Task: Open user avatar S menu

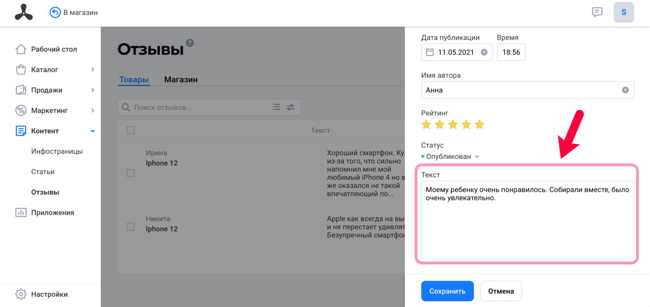Action: pos(624,13)
